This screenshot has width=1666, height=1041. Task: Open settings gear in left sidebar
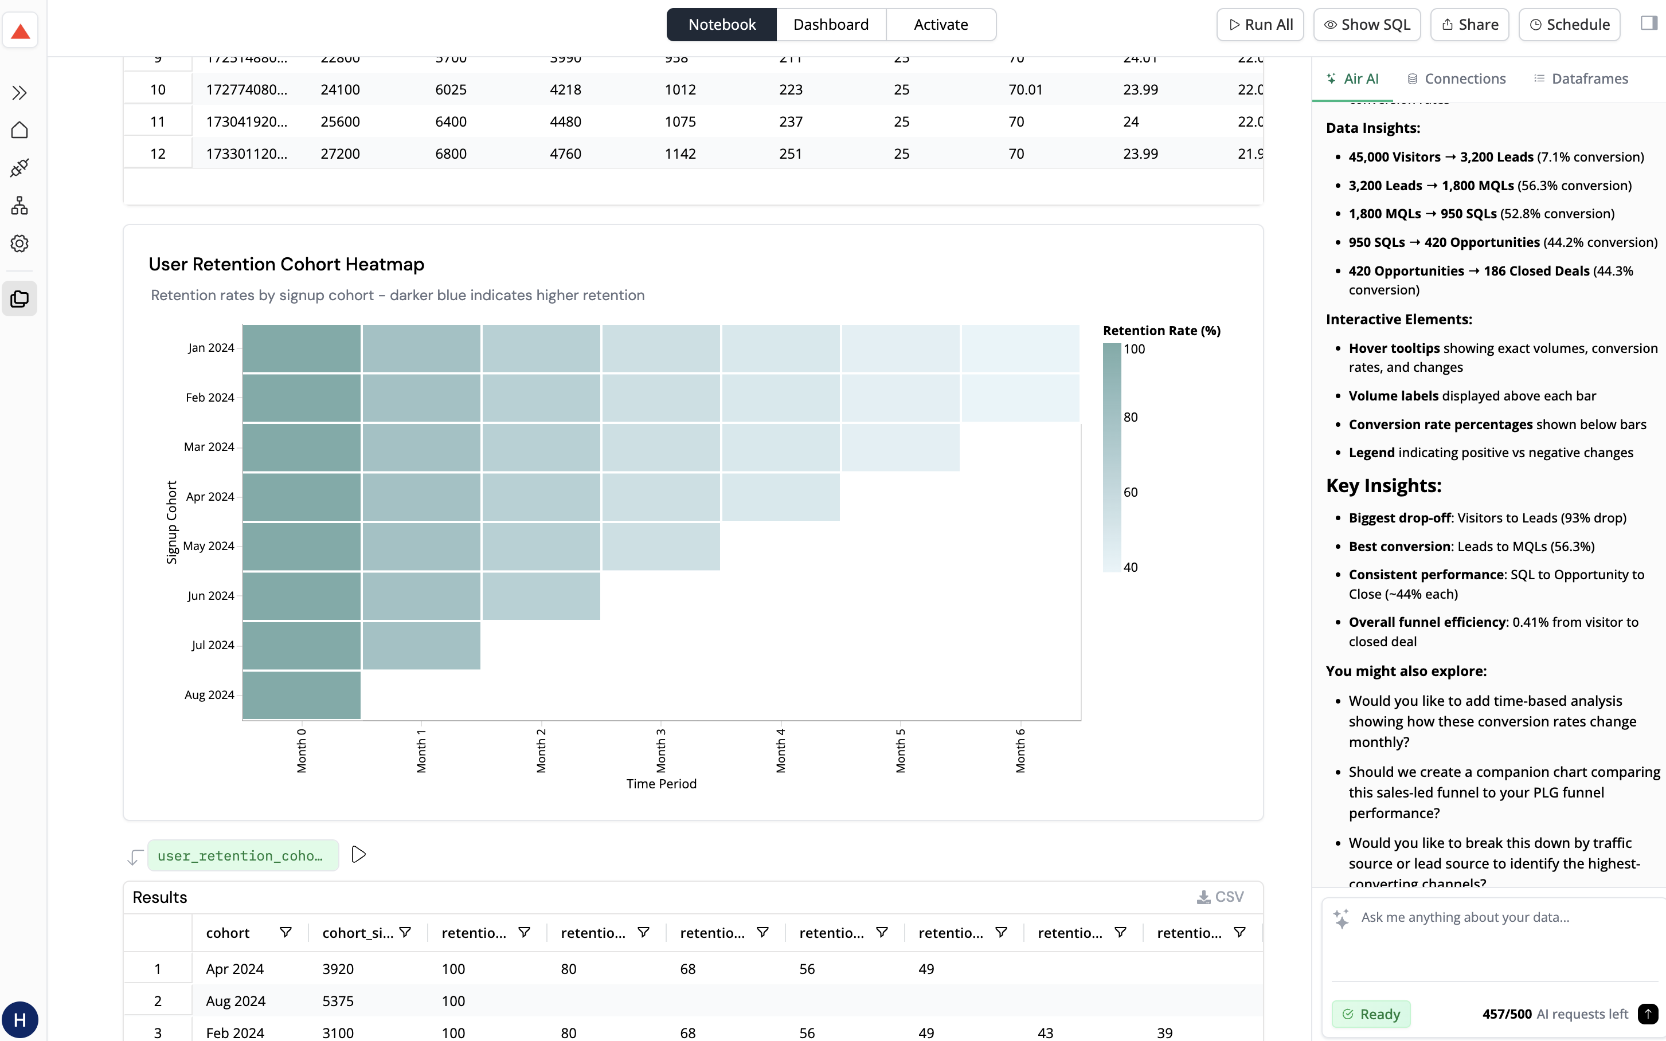[19, 243]
